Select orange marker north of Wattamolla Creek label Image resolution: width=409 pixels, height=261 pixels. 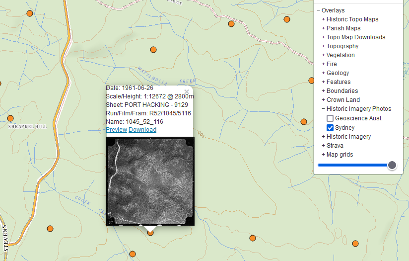153,50
